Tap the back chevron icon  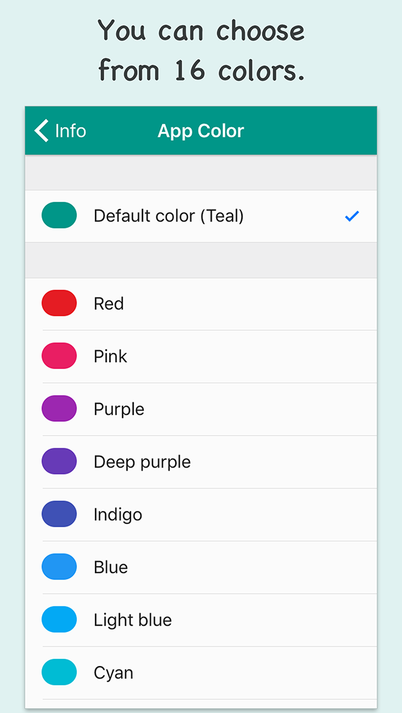41,131
